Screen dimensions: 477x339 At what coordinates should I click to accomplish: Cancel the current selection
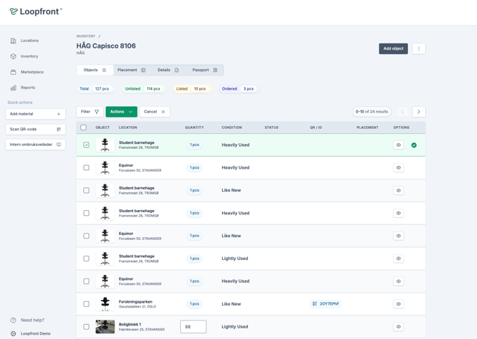pyautogui.click(x=154, y=112)
